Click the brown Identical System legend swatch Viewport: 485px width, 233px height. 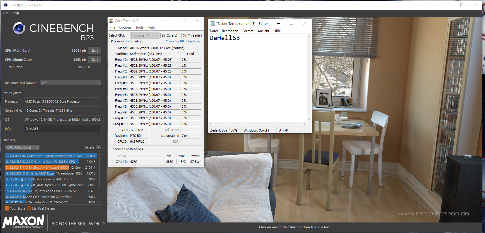(29, 208)
